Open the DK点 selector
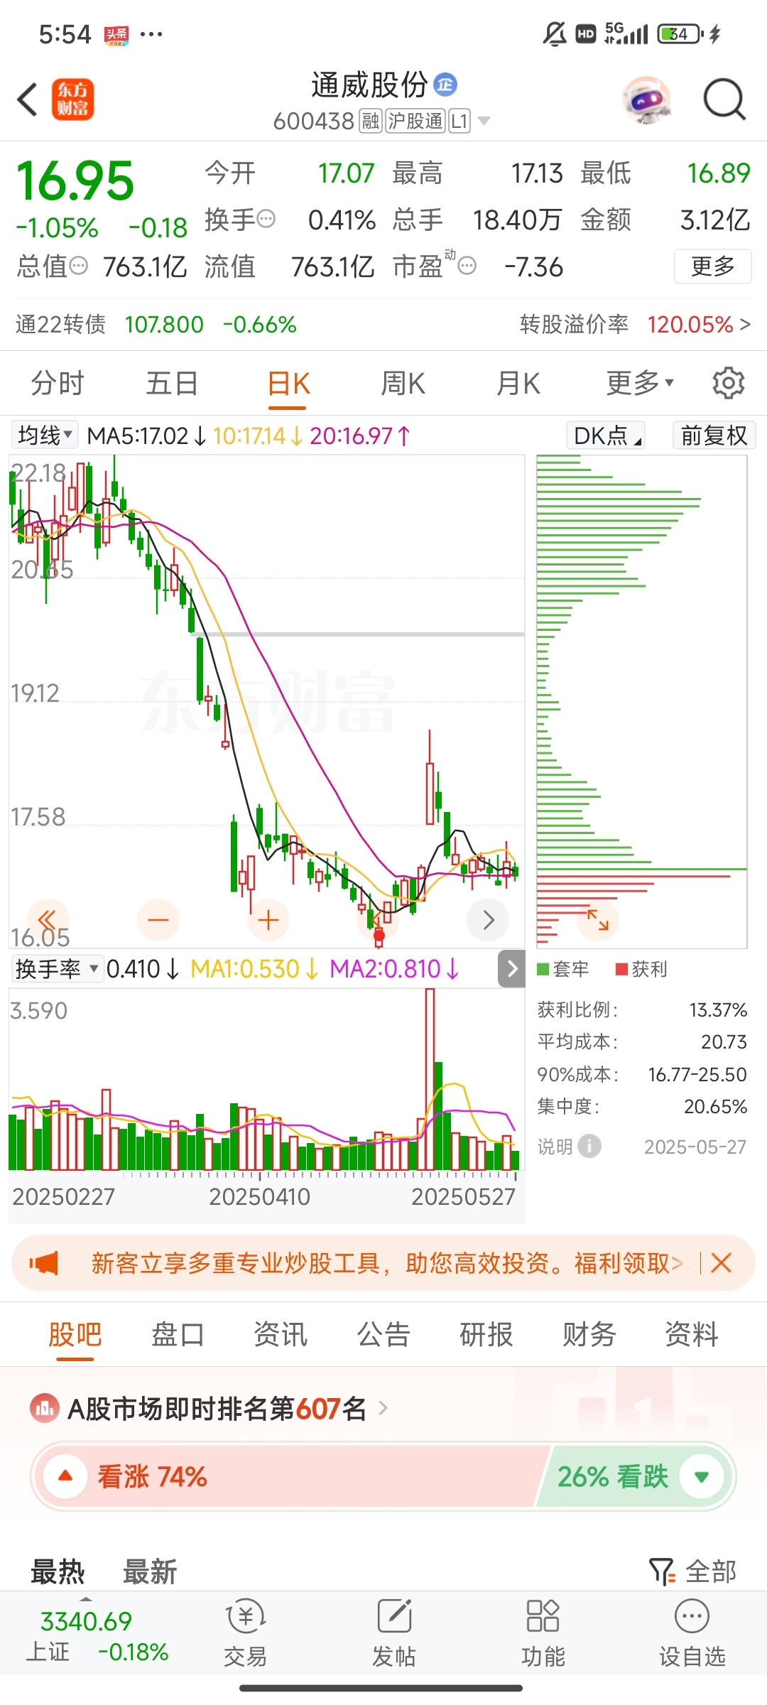 [x=606, y=435]
